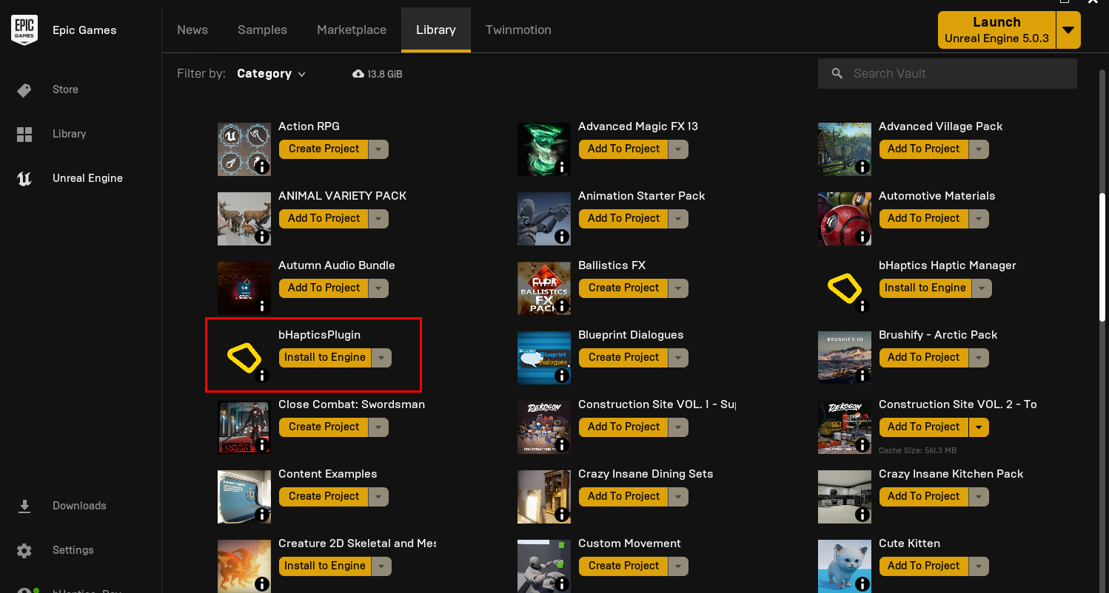The height and width of the screenshot is (593, 1109).
Task: Select the Library tab
Action: (x=436, y=30)
